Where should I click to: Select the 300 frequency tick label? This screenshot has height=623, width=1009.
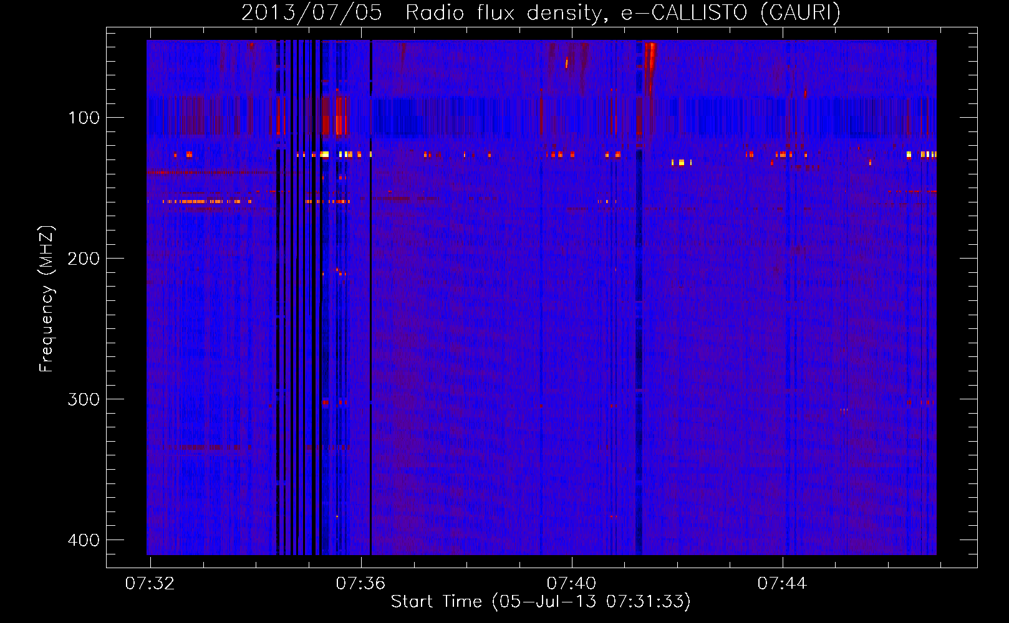(84, 399)
